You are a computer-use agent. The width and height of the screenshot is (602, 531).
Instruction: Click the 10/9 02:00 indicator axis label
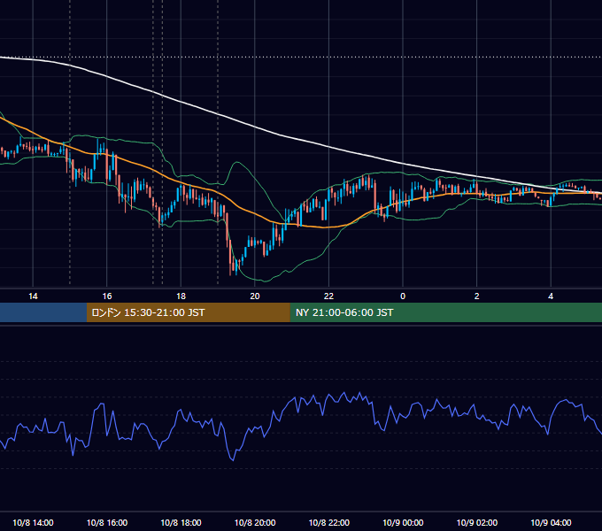coord(477,522)
